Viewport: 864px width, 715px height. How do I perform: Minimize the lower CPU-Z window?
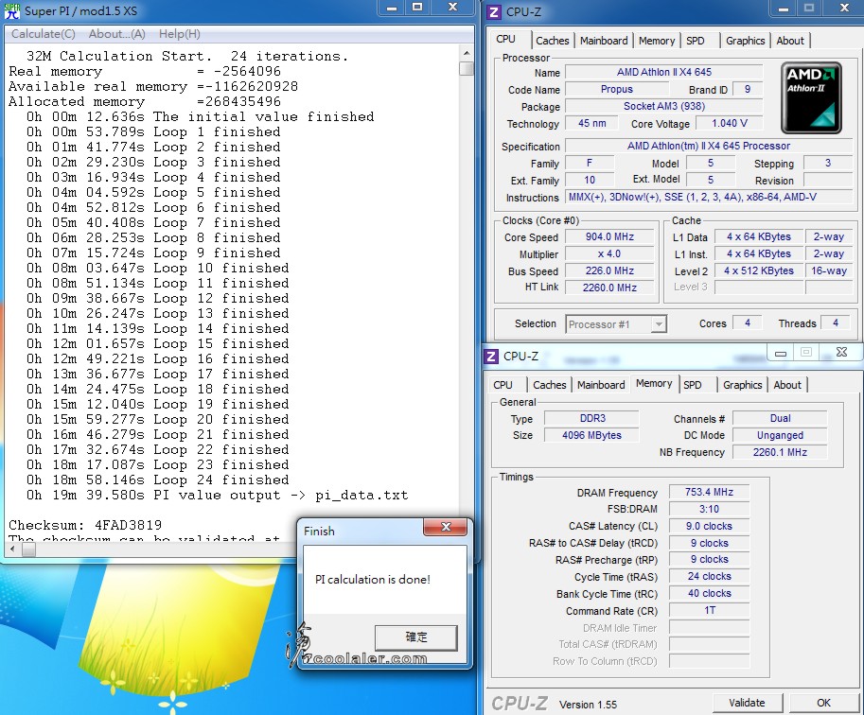(780, 353)
